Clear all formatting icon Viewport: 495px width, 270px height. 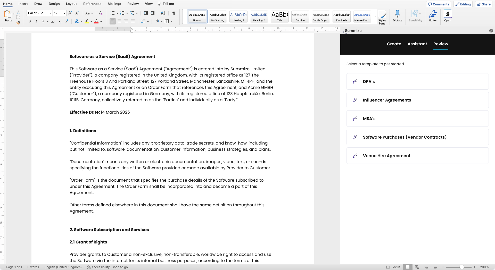(101, 13)
